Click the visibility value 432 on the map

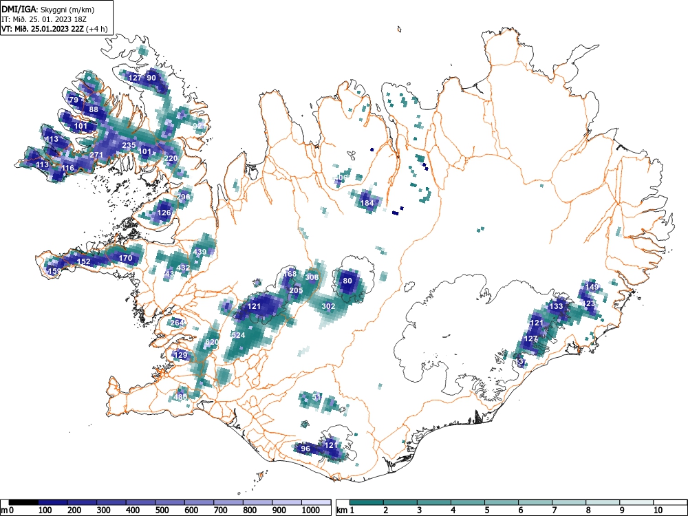tap(183, 268)
